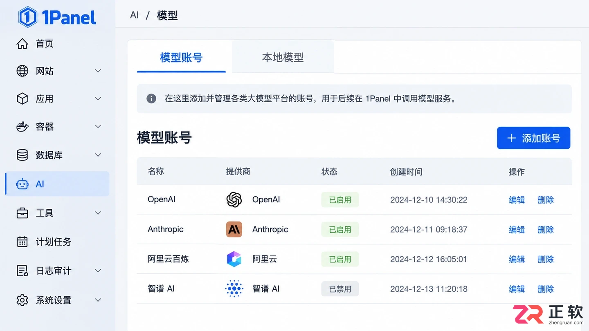This screenshot has width=589, height=331.
Task: Click the 阿里云 provider logo
Action: (x=234, y=259)
